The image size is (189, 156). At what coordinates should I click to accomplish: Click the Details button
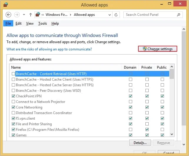(x=140, y=143)
